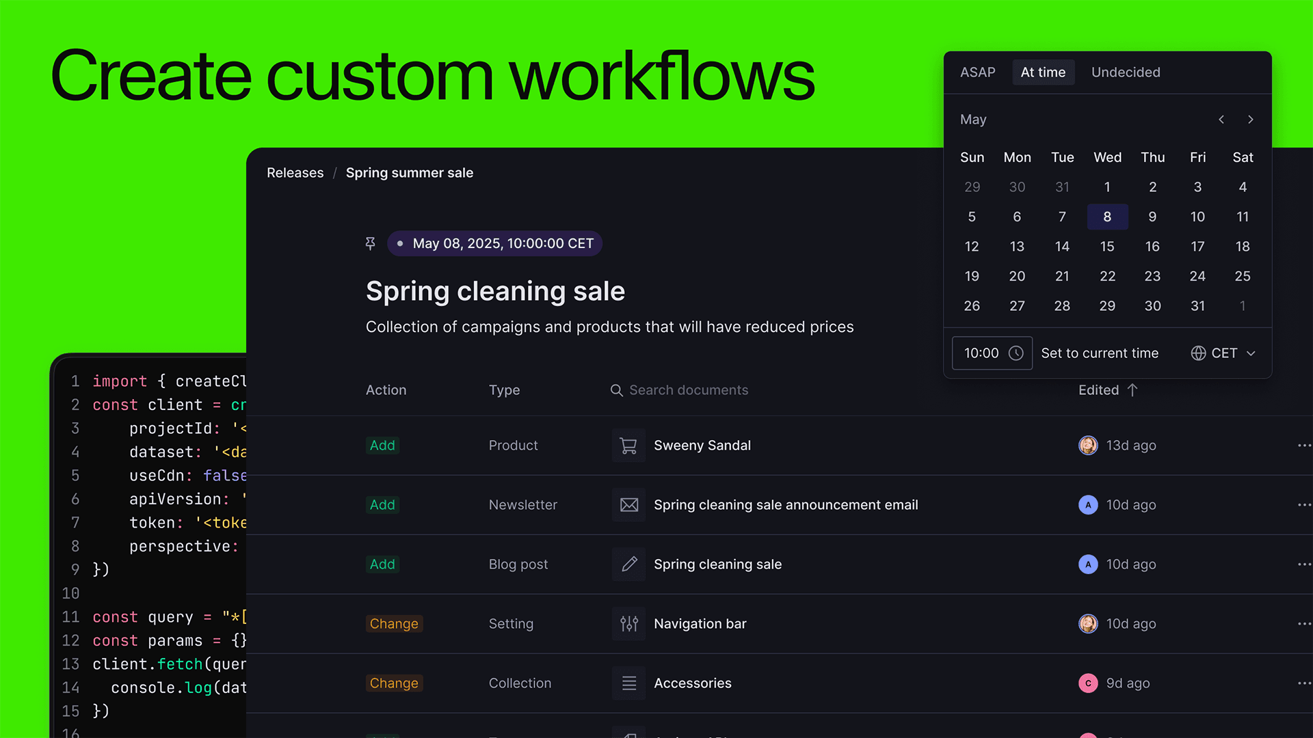Click the May 08, 2025 date badge
1313x738 pixels.
pyautogui.click(x=495, y=244)
